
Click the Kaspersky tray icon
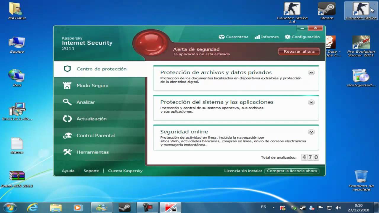(283, 208)
